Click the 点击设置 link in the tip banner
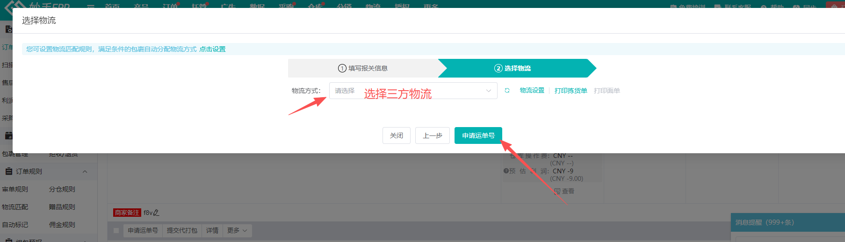 tap(212, 49)
